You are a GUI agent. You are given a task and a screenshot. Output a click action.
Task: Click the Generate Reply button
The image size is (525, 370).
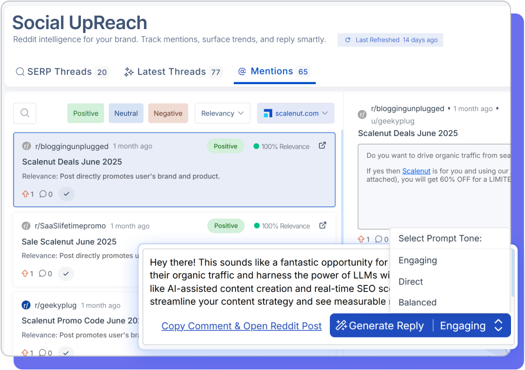coord(381,325)
